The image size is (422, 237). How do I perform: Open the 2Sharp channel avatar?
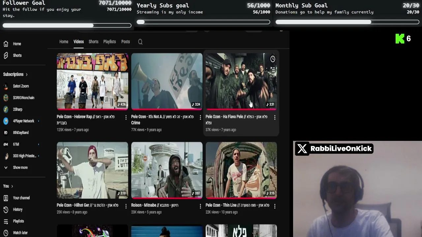(x=6, y=109)
